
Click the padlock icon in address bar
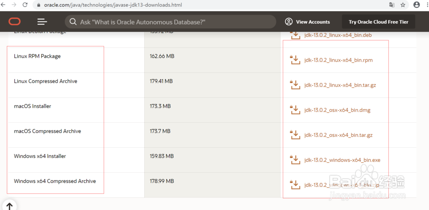38,5
